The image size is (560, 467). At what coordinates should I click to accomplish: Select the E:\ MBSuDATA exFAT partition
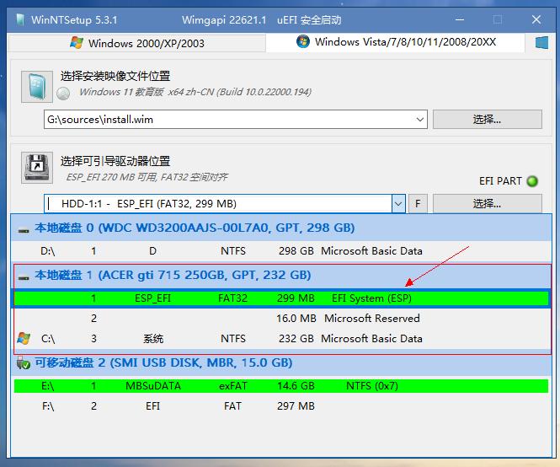[281, 386]
